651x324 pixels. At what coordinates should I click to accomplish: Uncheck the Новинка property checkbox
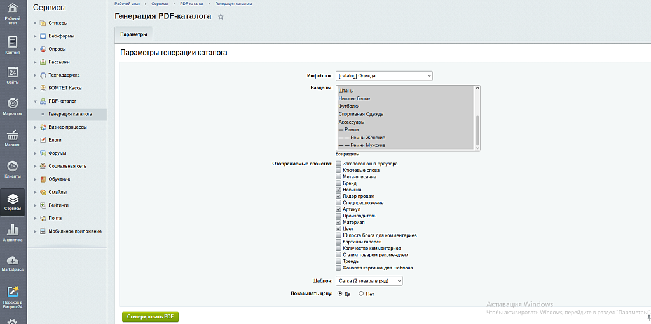(x=338, y=190)
